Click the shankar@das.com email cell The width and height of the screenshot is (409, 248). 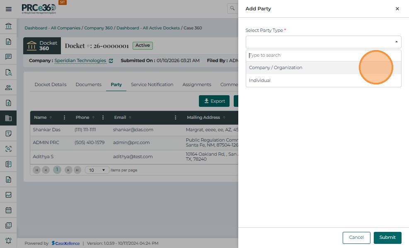tap(133, 130)
